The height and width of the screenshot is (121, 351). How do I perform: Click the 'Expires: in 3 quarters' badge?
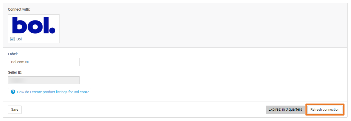(x=285, y=110)
